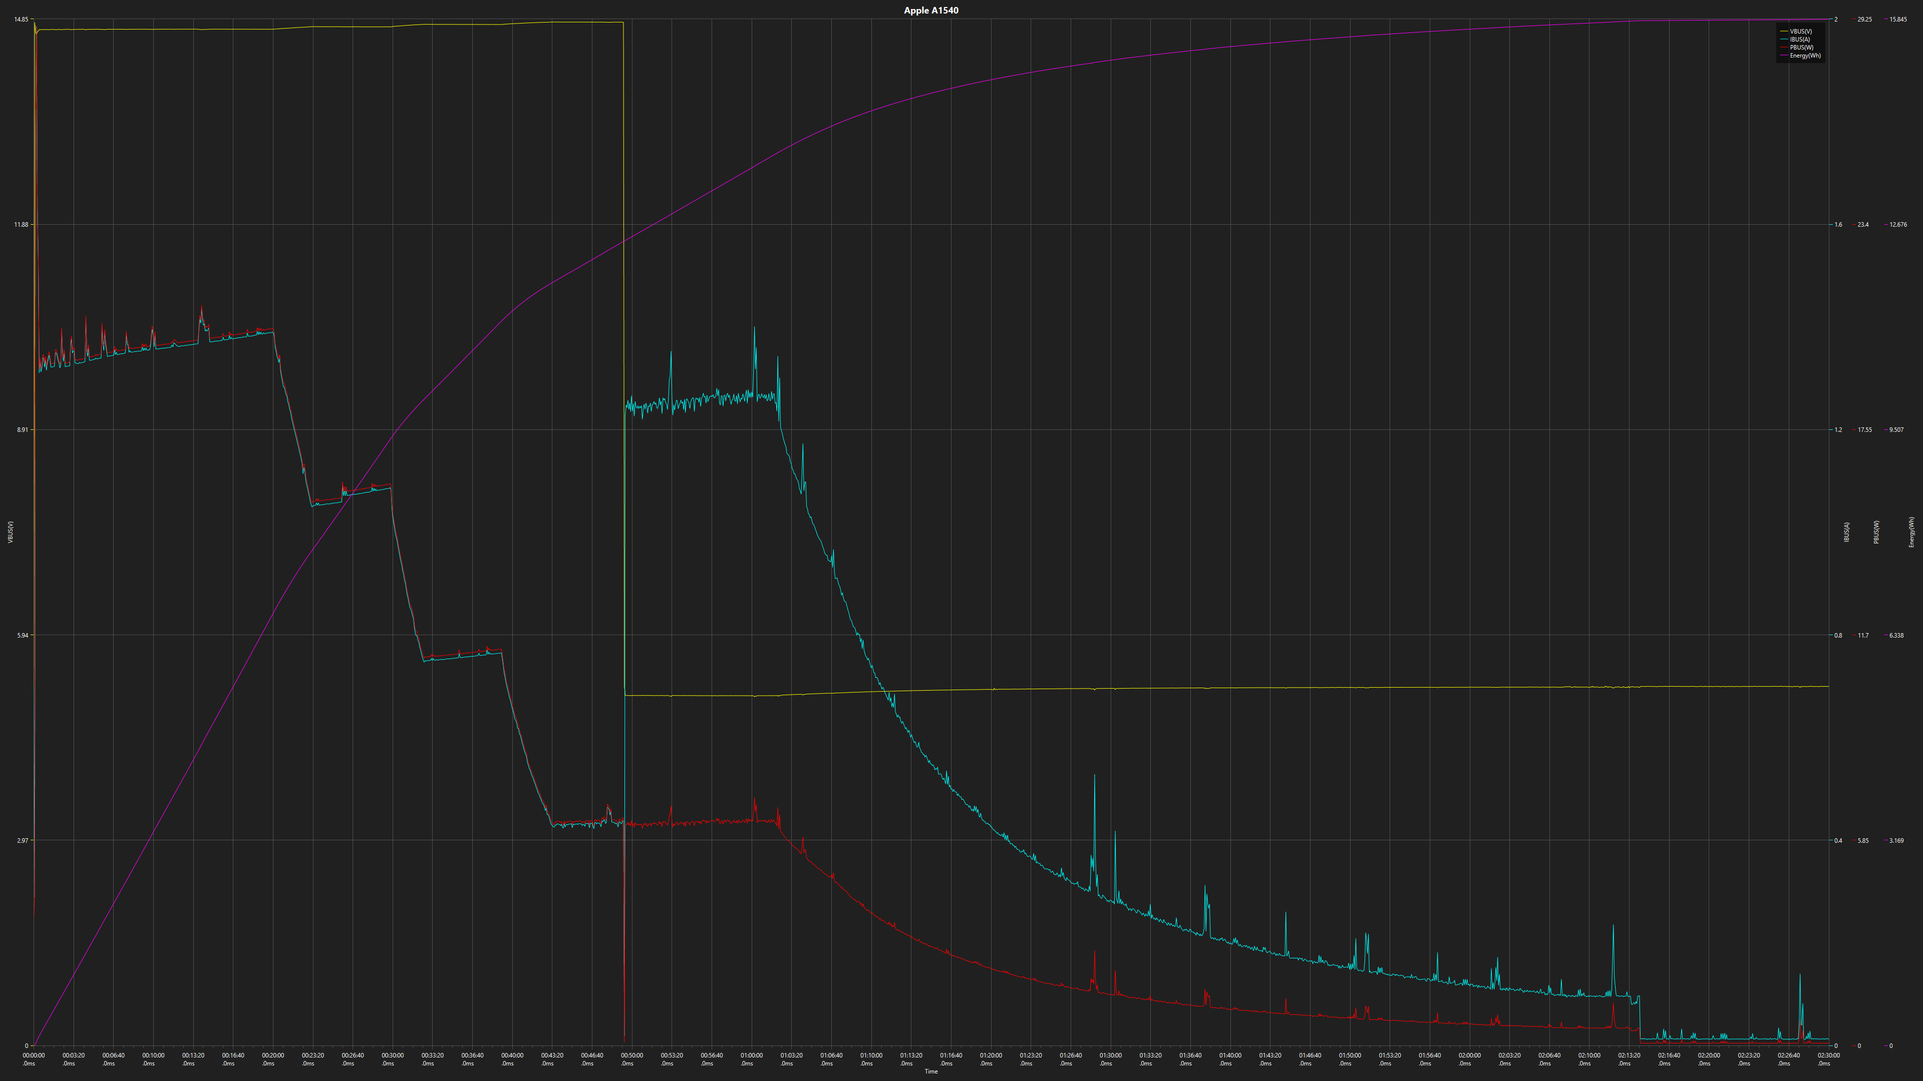Click the vertical Energy(Wh) right axis title
Viewport: 1923px width, 1081px height.
[x=1912, y=532]
